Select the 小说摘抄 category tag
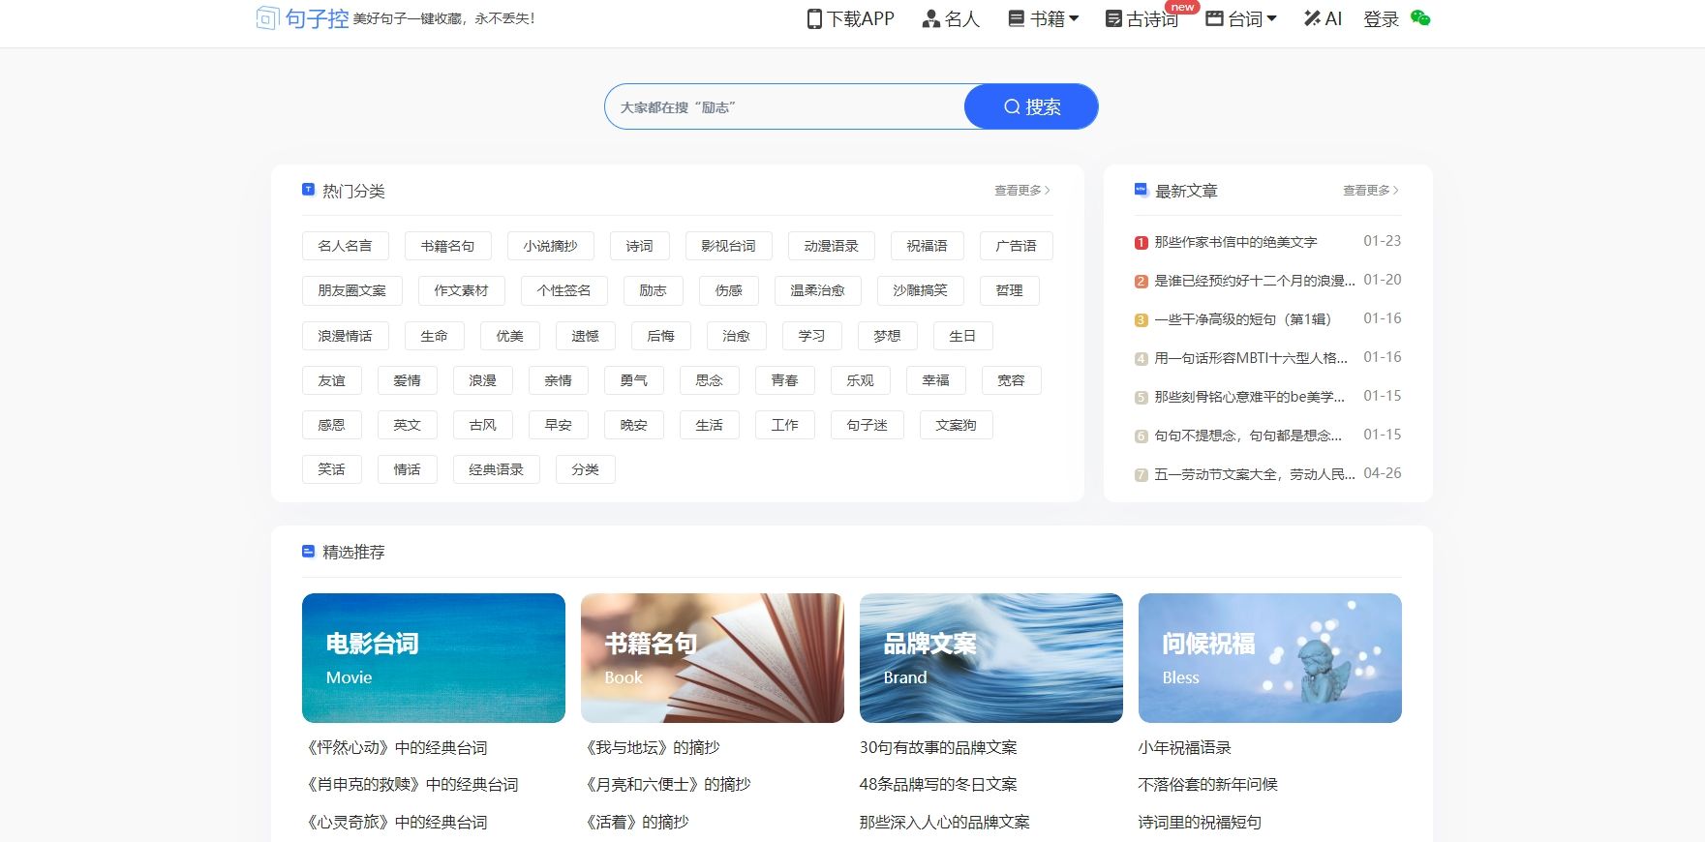This screenshot has width=1705, height=842. click(x=550, y=246)
